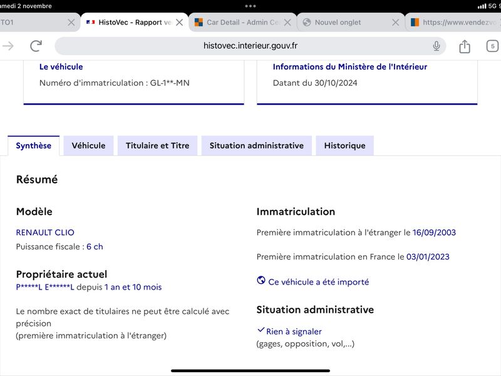Tap the 'Rien à signaler' status text

[294, 332]
